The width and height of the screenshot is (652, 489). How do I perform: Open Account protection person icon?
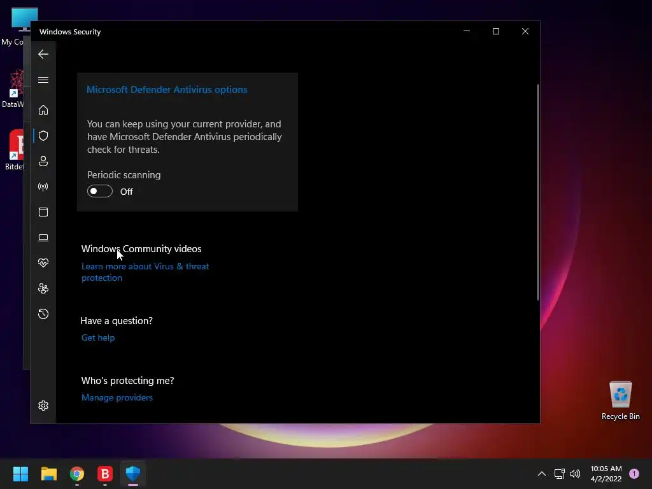point(43,161)
